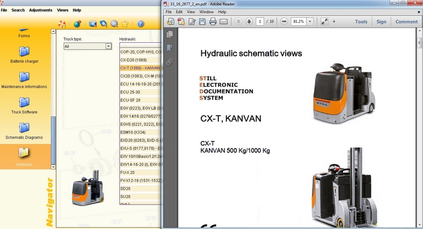The image size is (423, 229).
Task: Select CX-D20 (1069) row
Action: pyautogui.click(x=140, y=60)
